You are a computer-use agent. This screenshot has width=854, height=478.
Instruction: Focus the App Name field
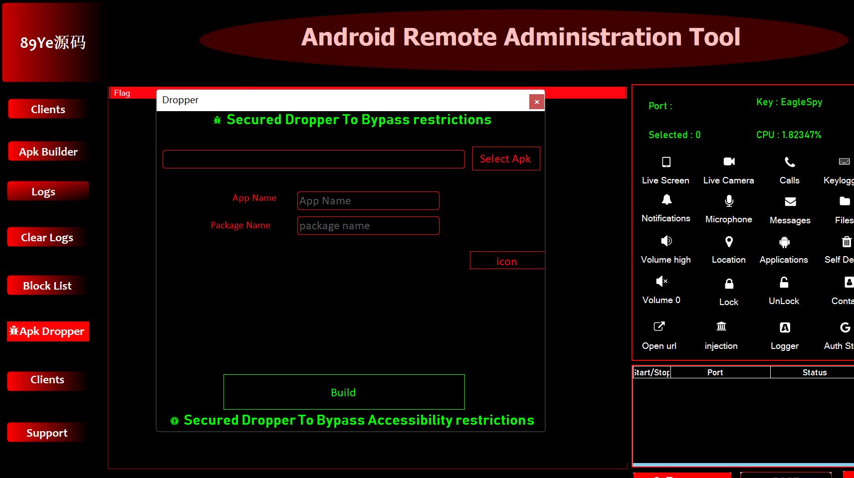[368, 201]
